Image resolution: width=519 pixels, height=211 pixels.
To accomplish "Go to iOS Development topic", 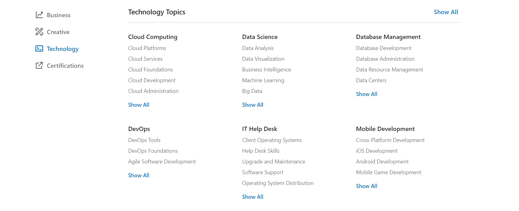I will pos(377,151).
